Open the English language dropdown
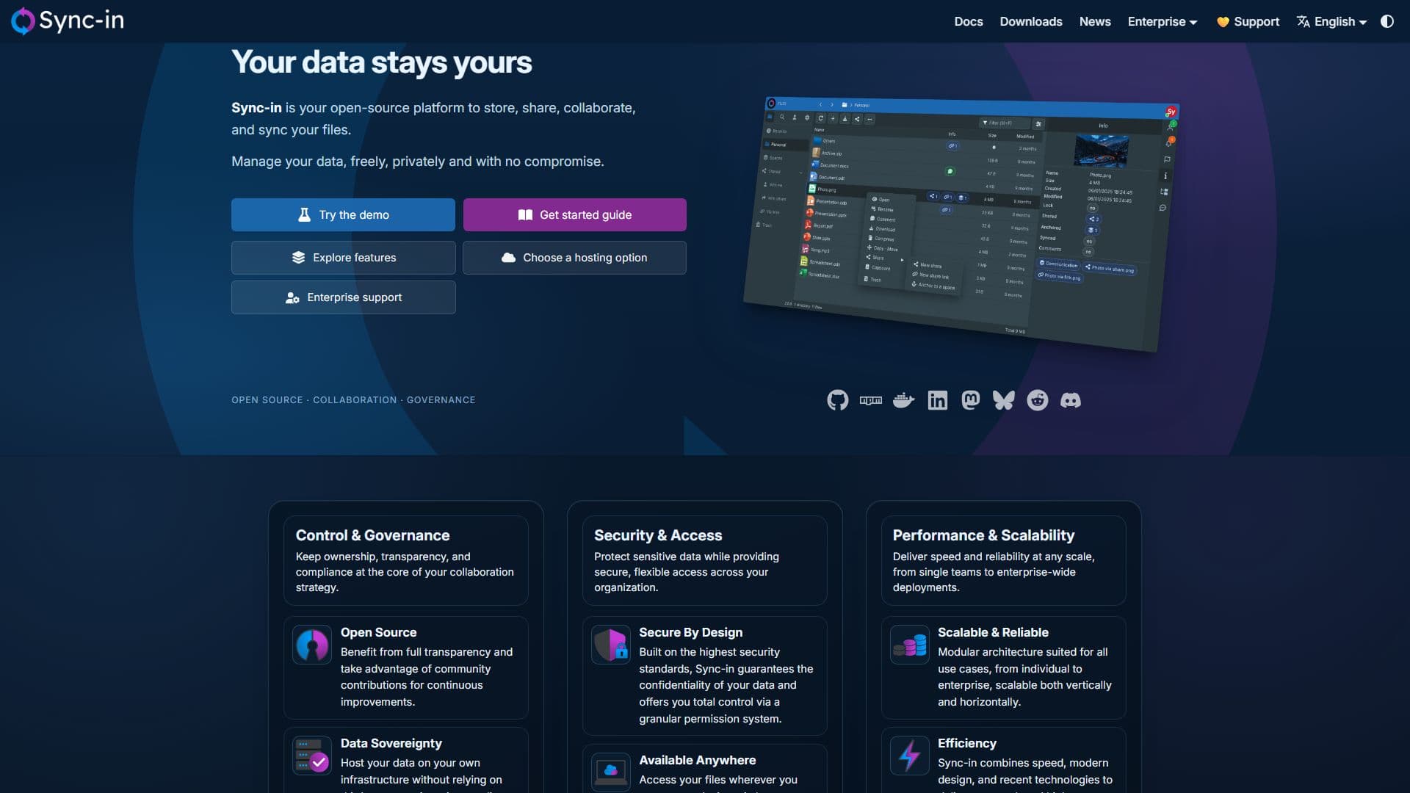This screenshot has width=1410, height=793. pos(1332,22)
